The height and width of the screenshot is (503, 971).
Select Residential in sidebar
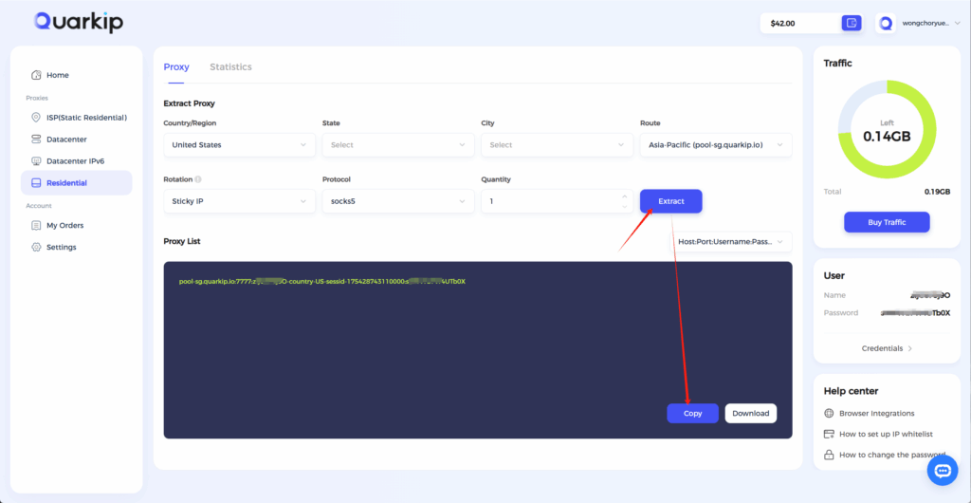point(76,183)
